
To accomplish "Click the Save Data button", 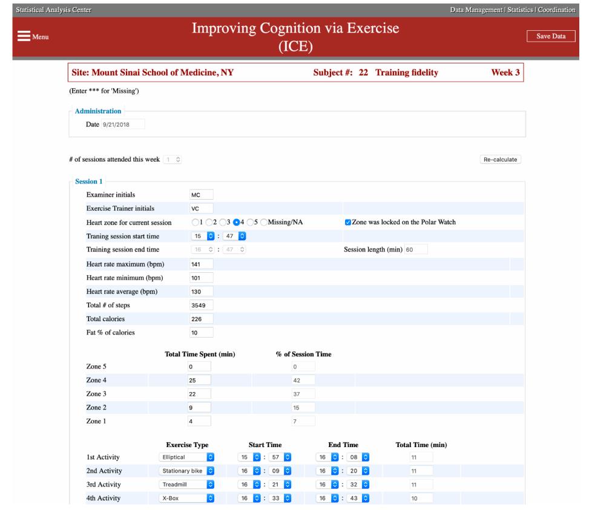I will pos(551,36).
